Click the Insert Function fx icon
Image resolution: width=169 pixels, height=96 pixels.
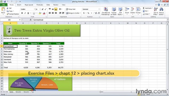31,20
